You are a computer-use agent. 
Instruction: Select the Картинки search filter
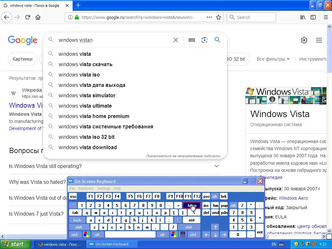pyautogui.click(x=22, y=59)
